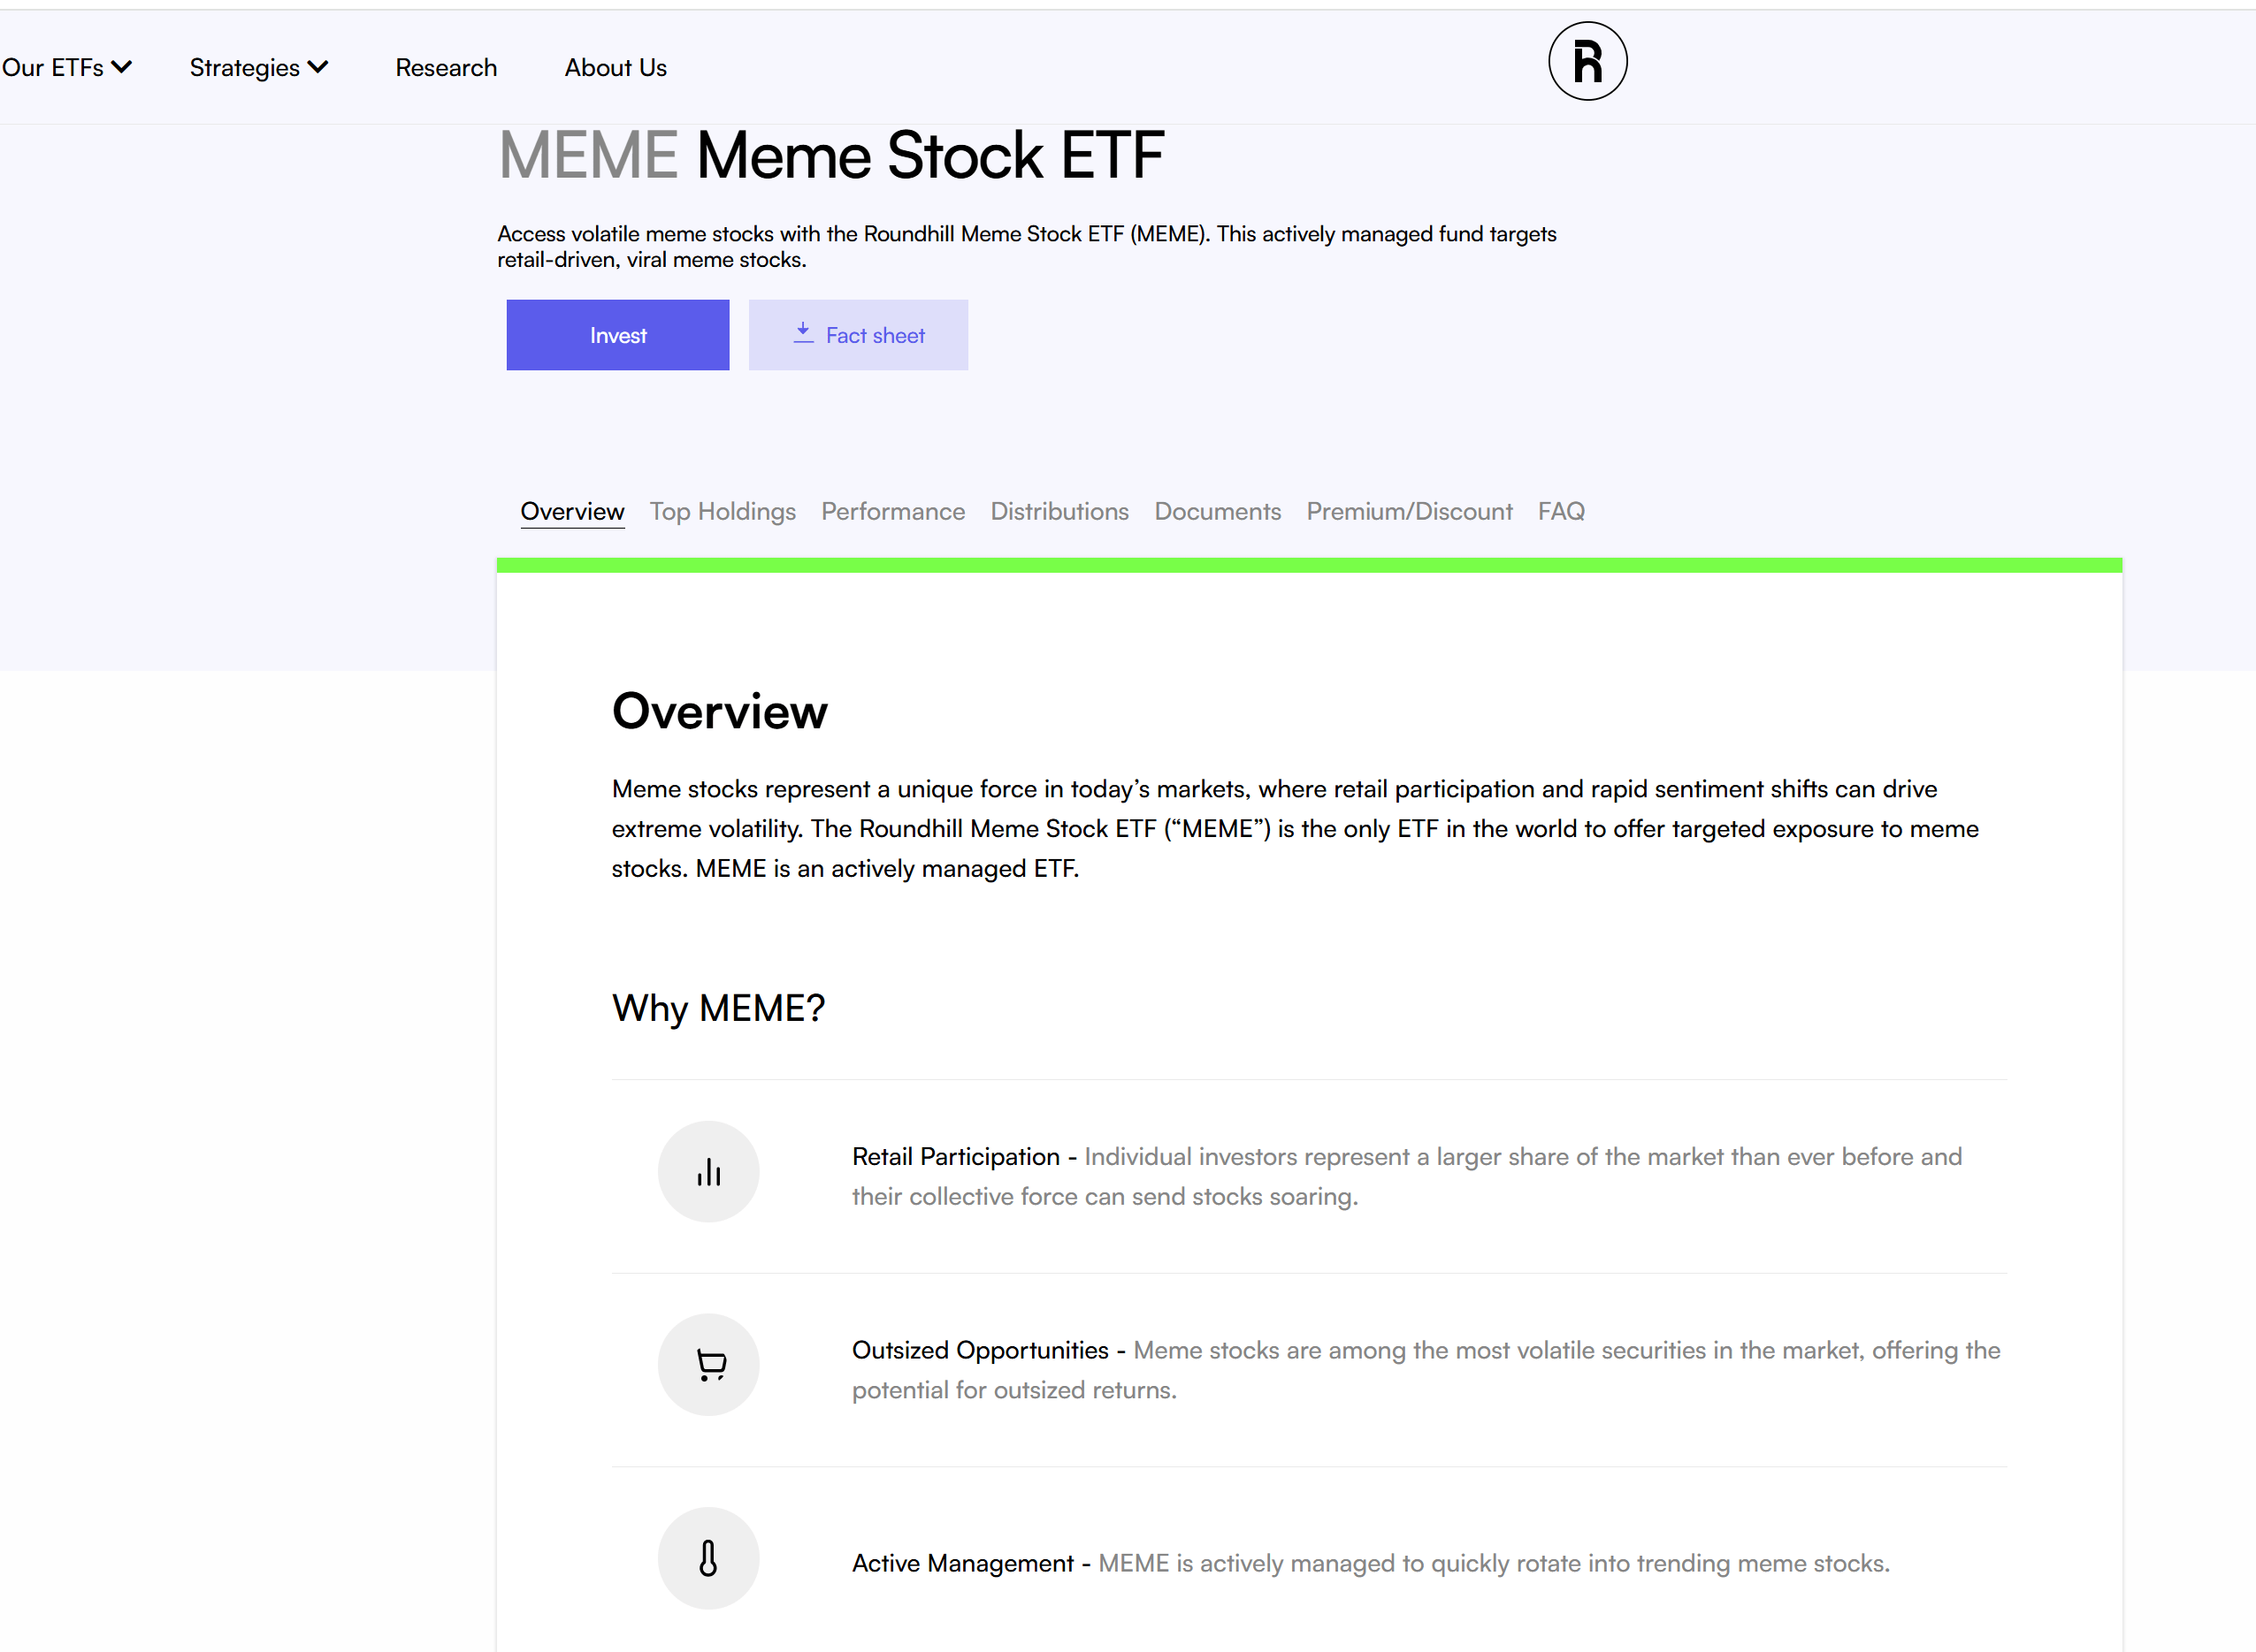Click the download icon on Fact sheet
Viewport: 2256px width, 1652px height.
tap(802, 334)
